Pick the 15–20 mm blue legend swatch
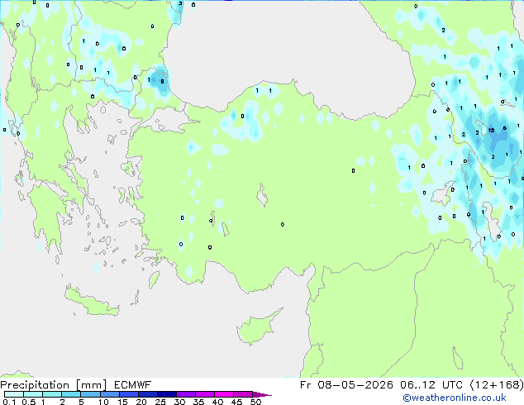The image size is (524, 405). (128, 394)
